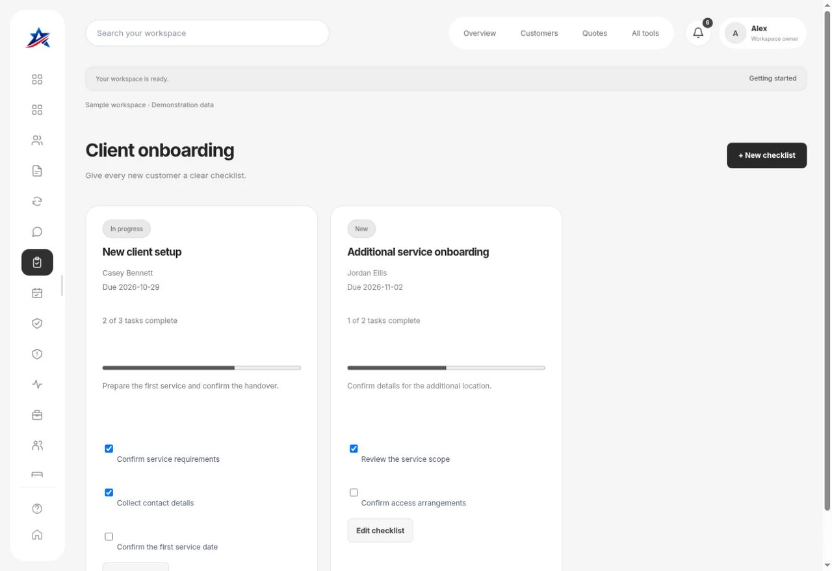
Task: Click the briefcase icon in the sidebar
Action: pyautogui.click(x=37, y=415)
